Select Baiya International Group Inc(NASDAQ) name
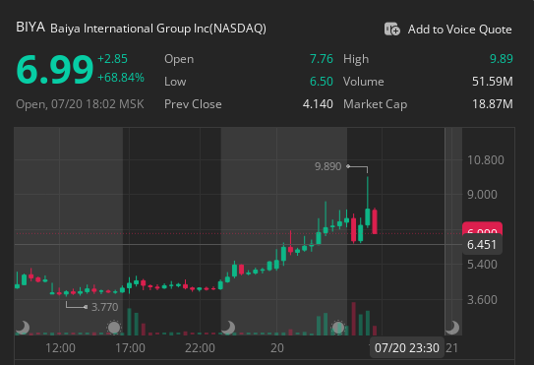 (158, 29)
